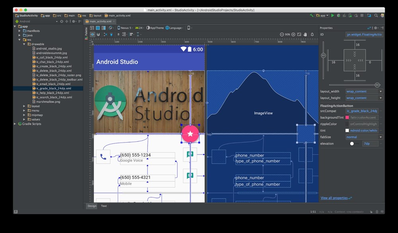
Task: Toggle show constraints eye icon
Action: point(92,35)
